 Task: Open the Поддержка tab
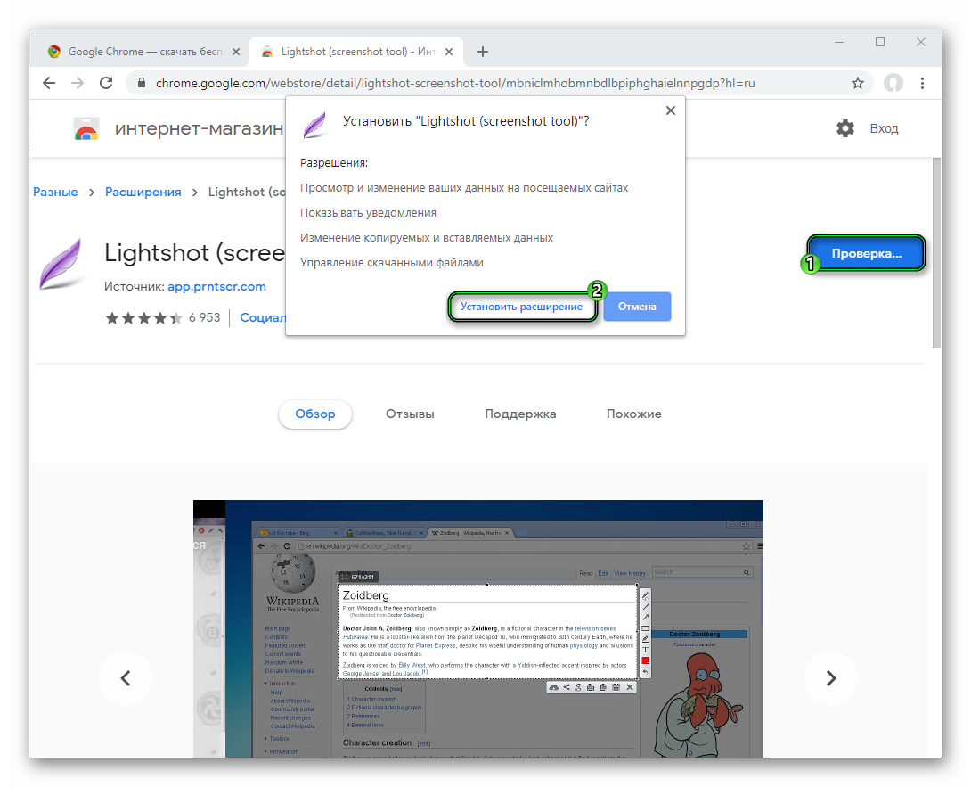[520, 414]
